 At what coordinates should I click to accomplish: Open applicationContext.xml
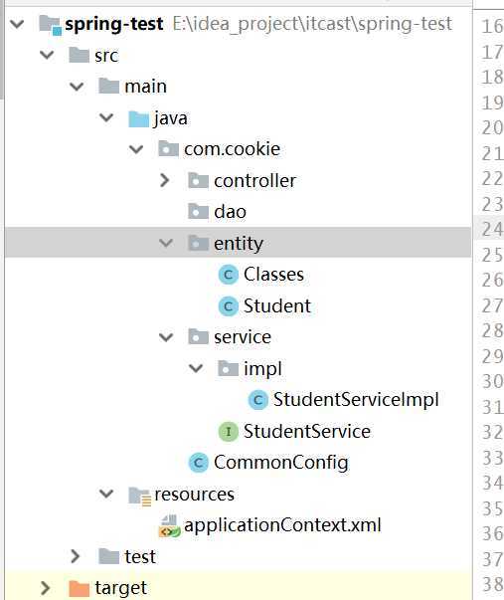pyautogui.click(x=282, y=525)
